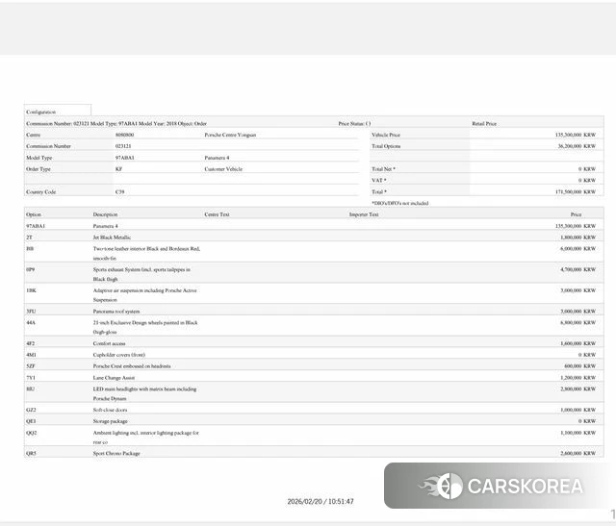This screenshot has height=526, width=616.
Task: Select 'Comfort access' description
Action: (109, 343)
